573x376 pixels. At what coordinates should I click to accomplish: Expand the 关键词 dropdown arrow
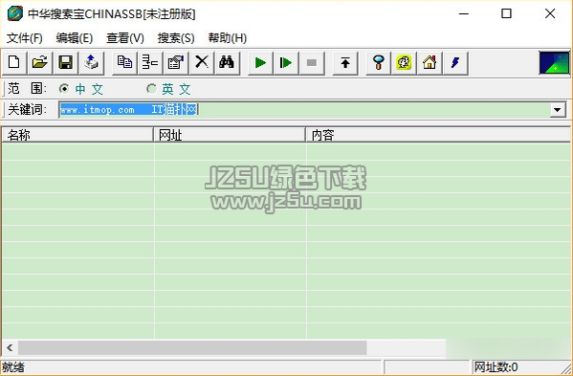tap(558, 110)
